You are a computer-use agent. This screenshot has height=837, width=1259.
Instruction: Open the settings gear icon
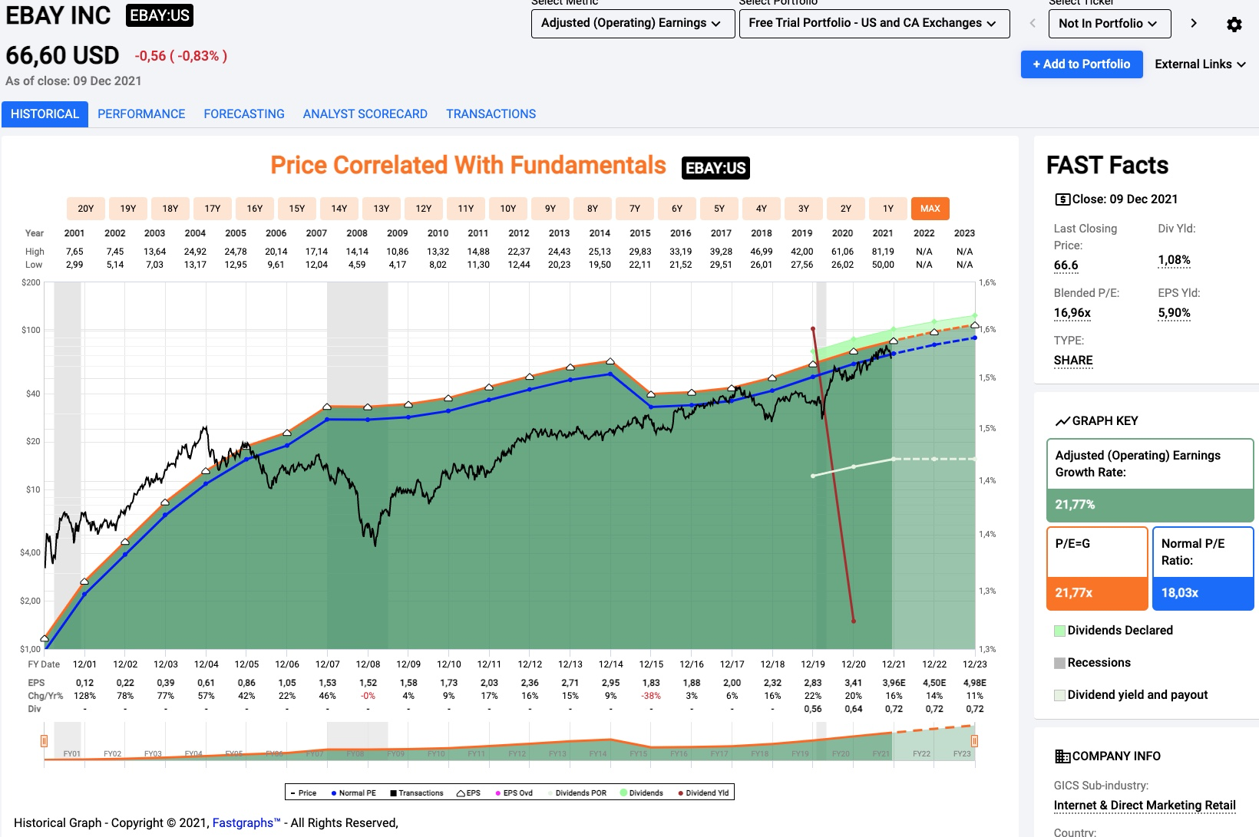(x=1234, y=25)
